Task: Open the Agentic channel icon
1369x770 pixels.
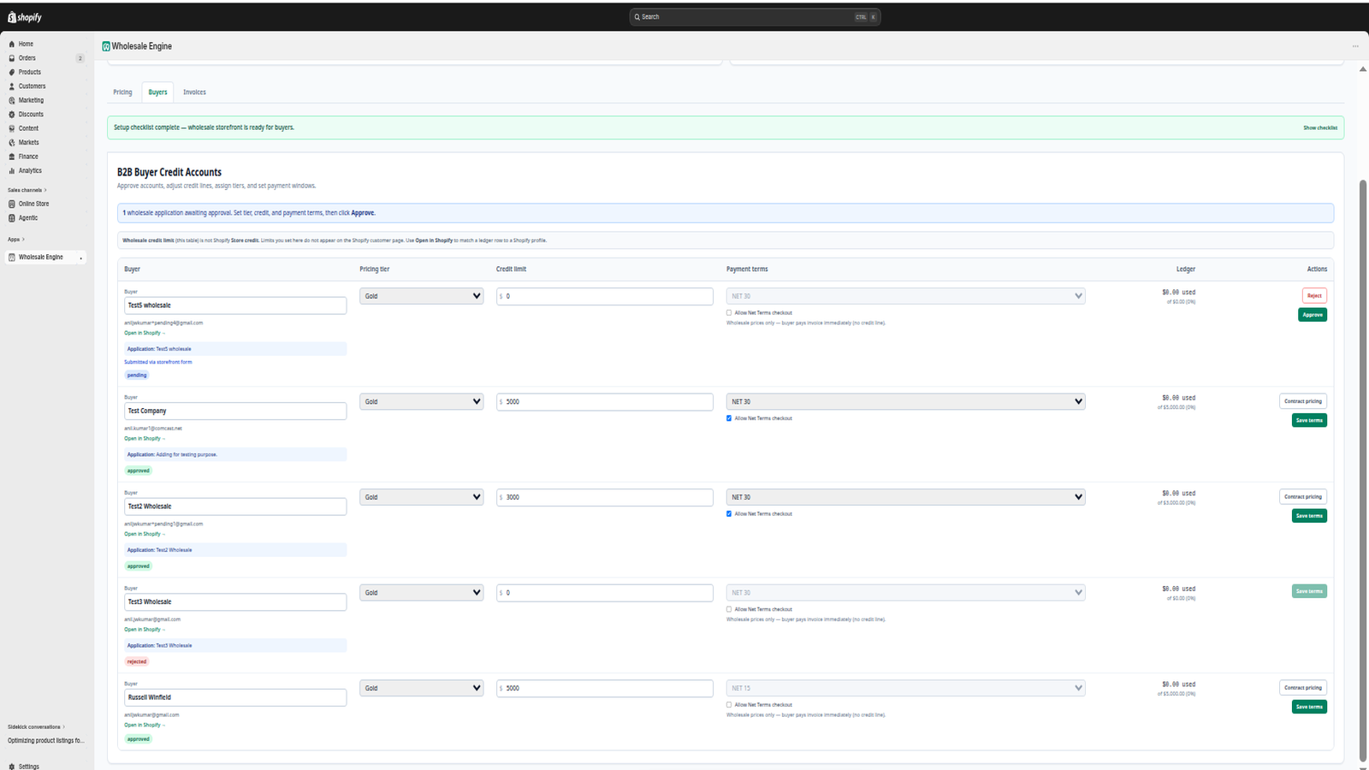Action: (12, 218)
